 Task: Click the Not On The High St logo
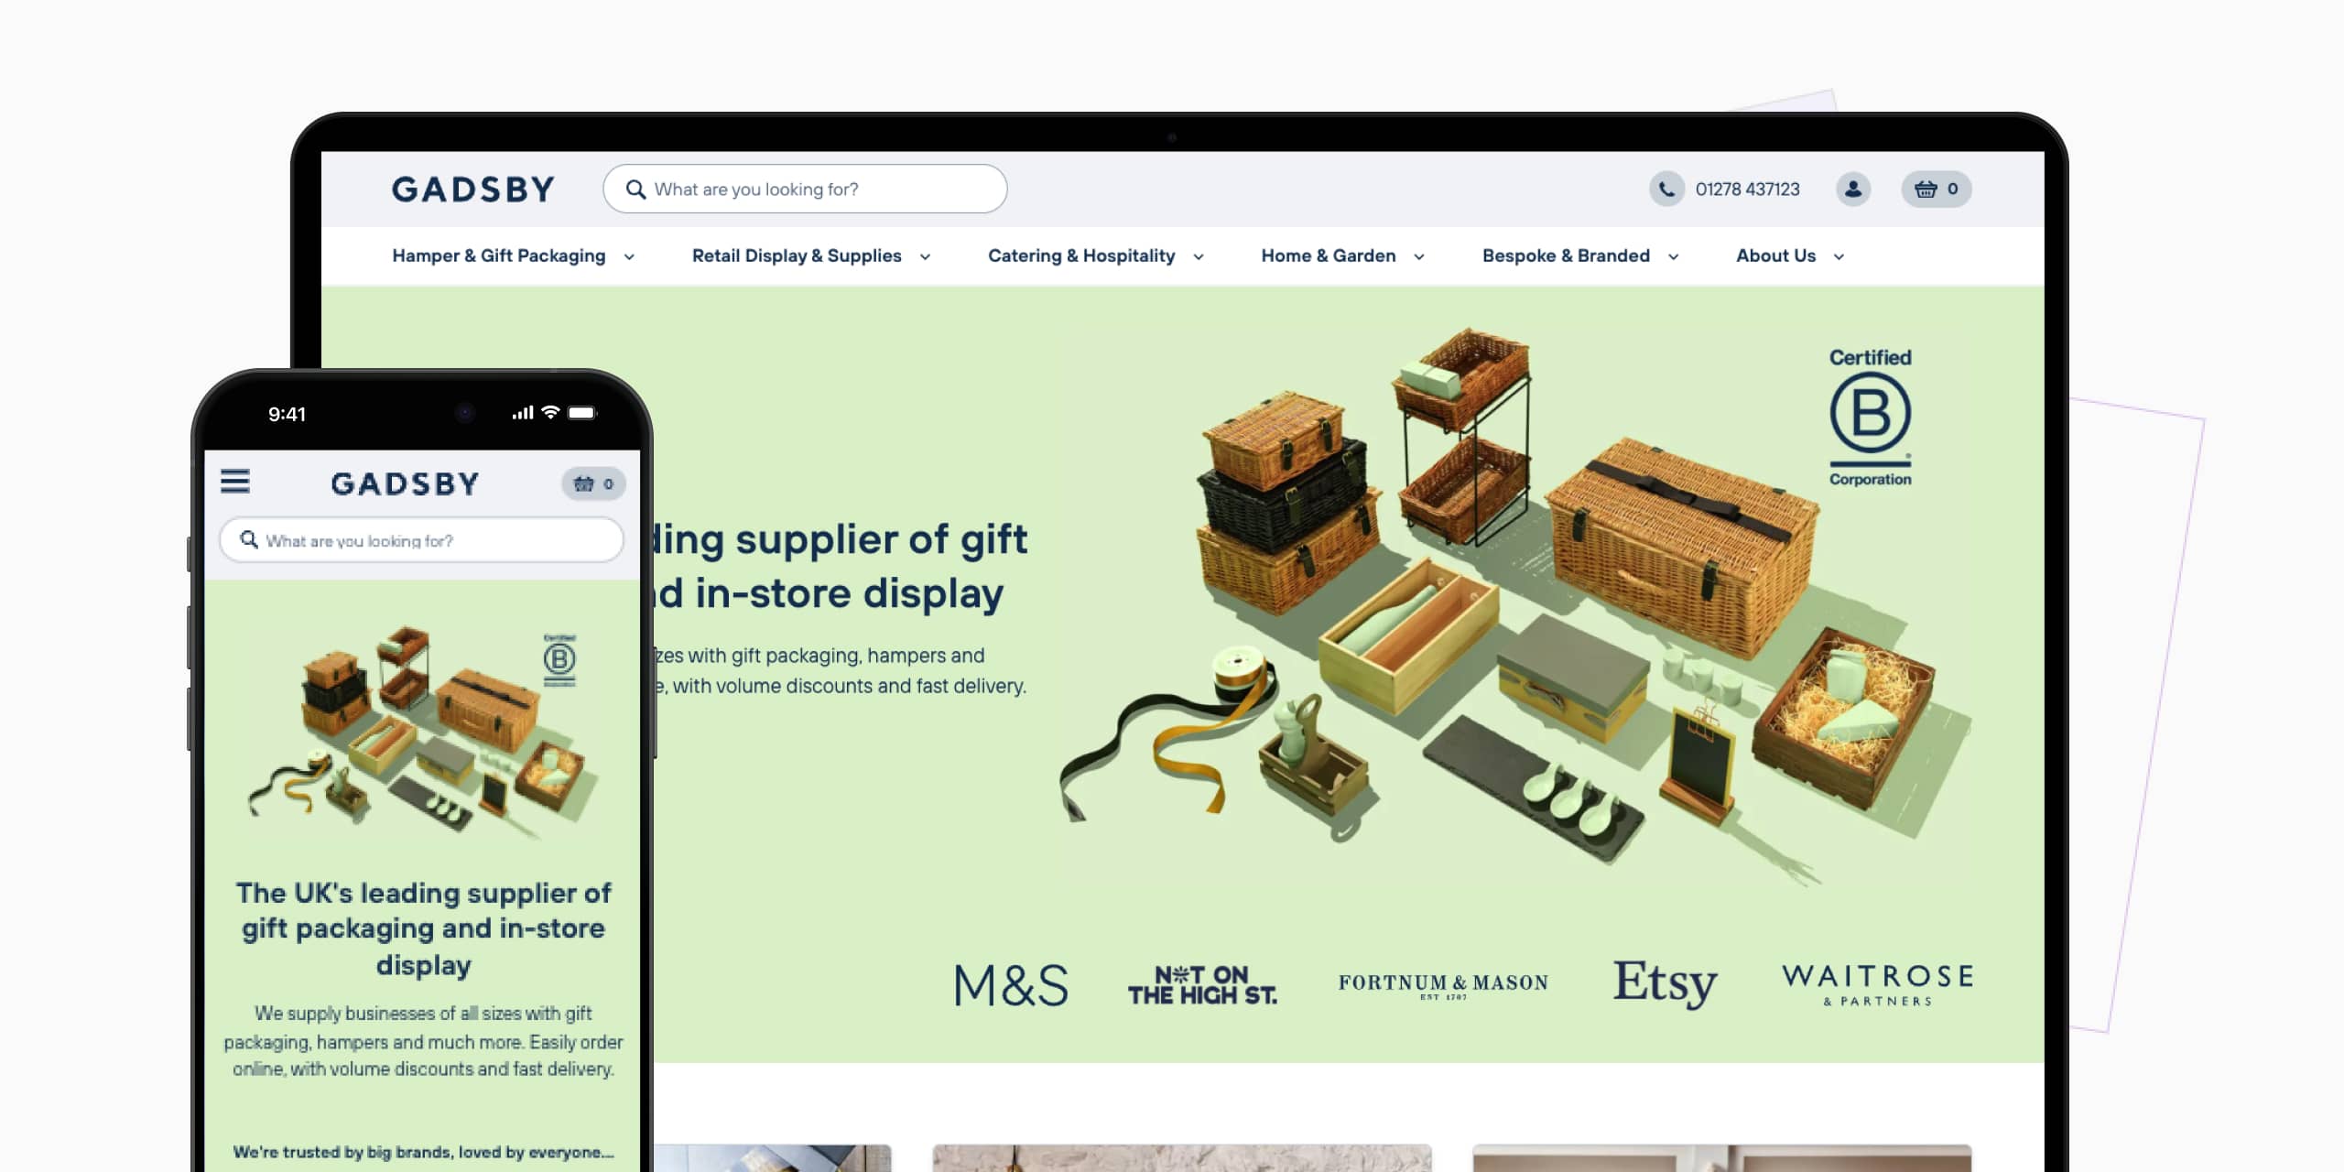coord(1202,985)
